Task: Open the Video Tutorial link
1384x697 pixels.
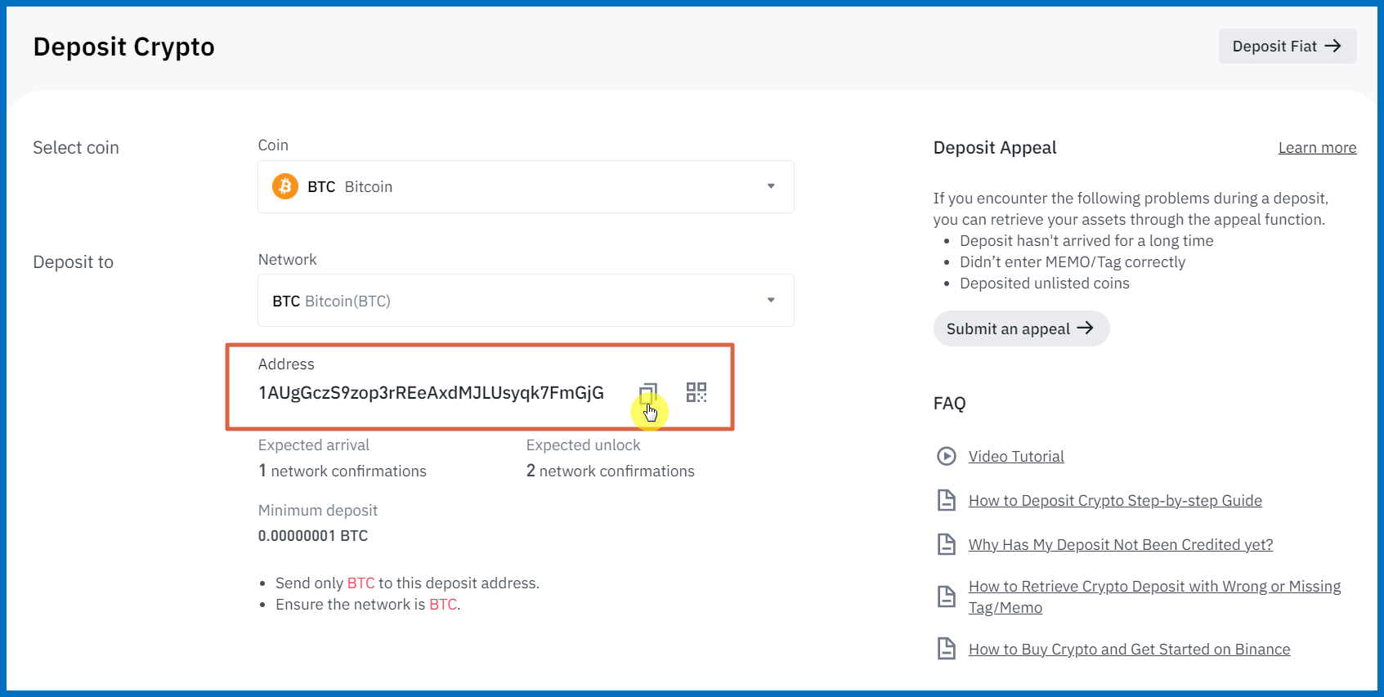Action: 1016,457
